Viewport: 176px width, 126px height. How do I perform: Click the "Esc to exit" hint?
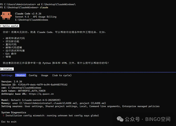click(x=9, y=122)
